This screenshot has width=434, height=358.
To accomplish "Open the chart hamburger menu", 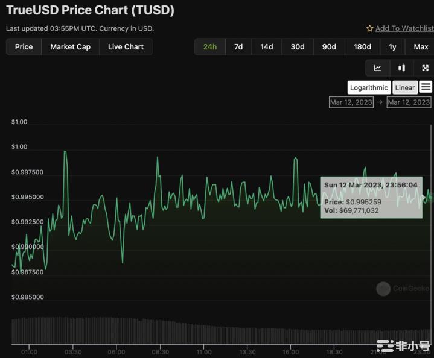I will point(426,87).
